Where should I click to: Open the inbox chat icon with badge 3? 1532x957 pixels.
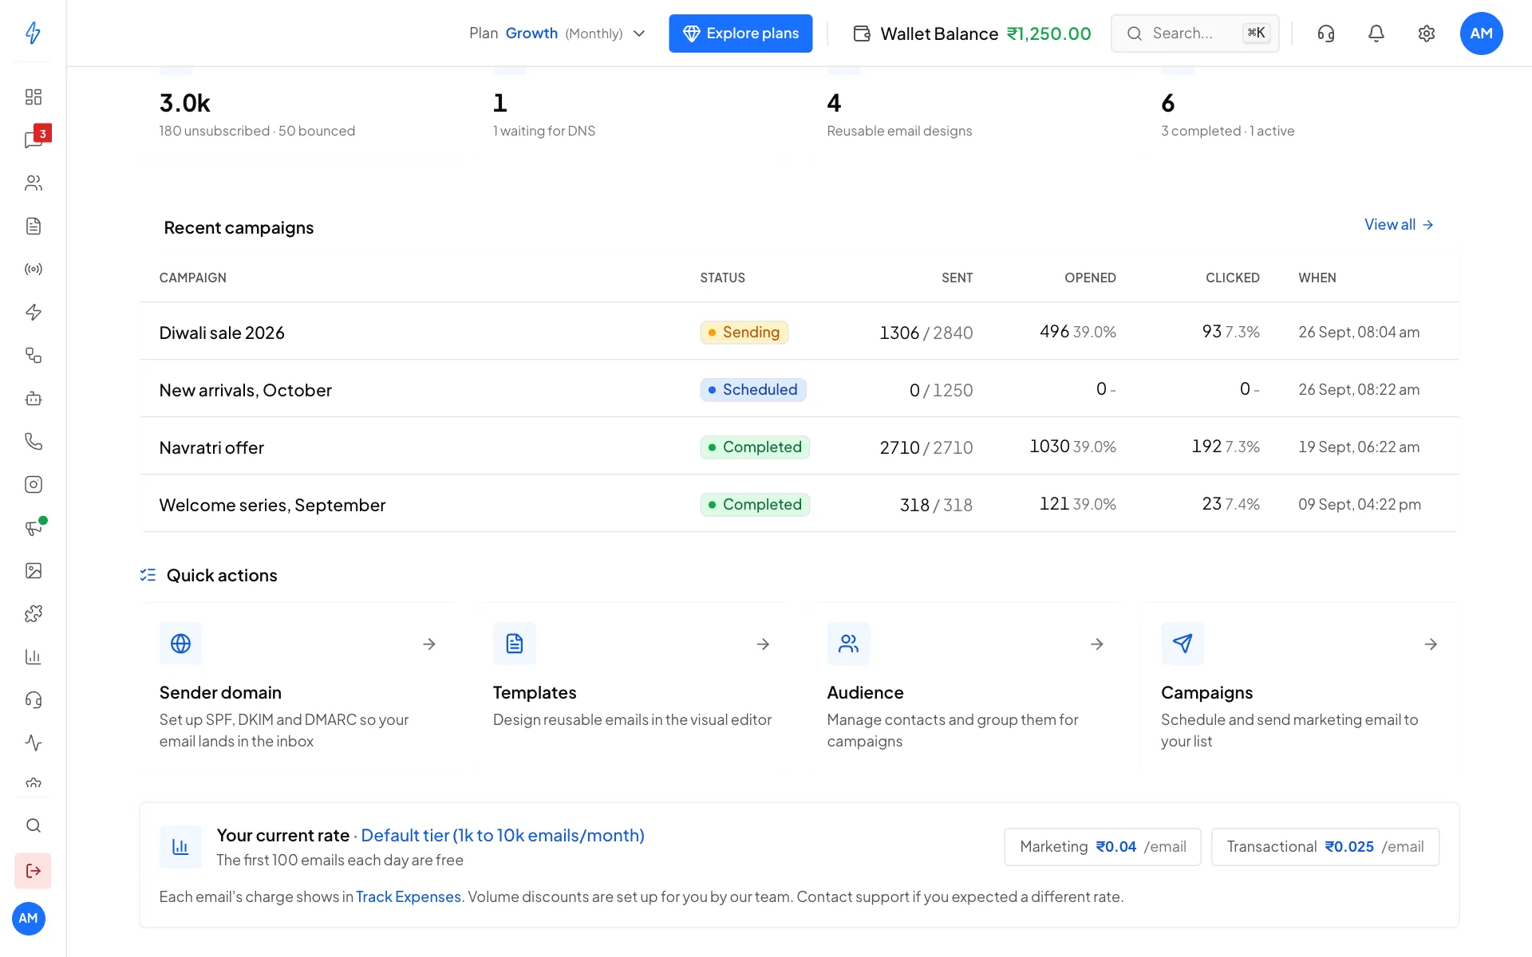click(x=33, y=140)
